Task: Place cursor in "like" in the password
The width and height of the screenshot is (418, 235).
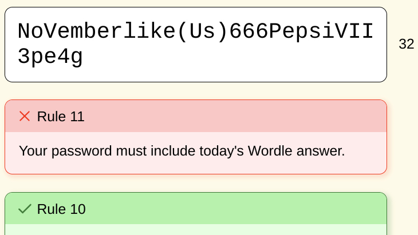Action: (x=149, y=32)
